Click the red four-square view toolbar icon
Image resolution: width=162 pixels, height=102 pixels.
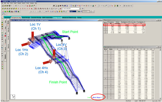(x=35, y=9)
